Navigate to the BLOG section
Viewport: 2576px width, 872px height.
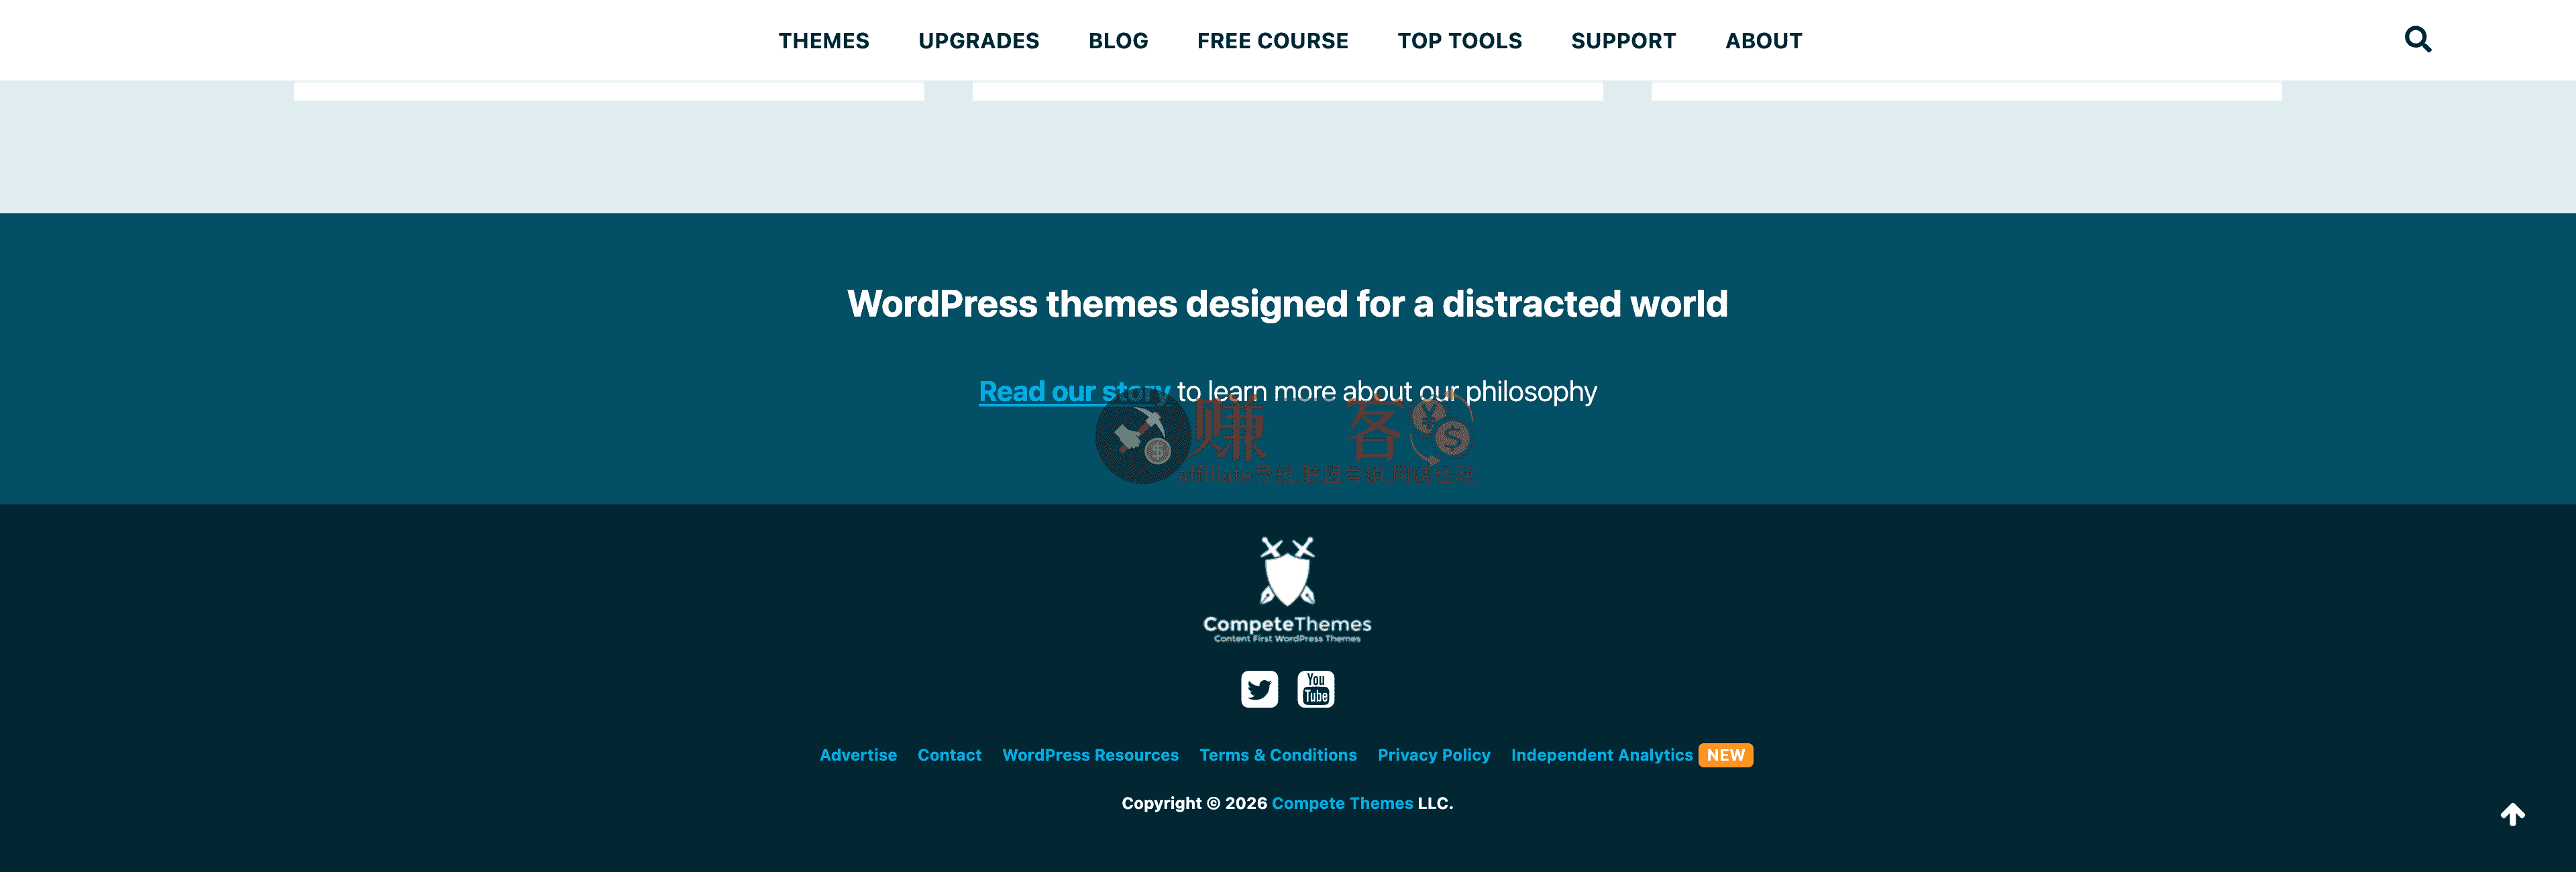[1118, 40]
